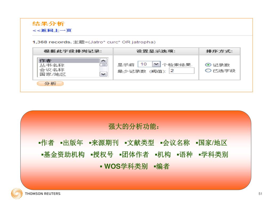Click the 授权号 bullet item
This screenshot has height=204, width=273.
pyautogui.click(x=102, y=155)
